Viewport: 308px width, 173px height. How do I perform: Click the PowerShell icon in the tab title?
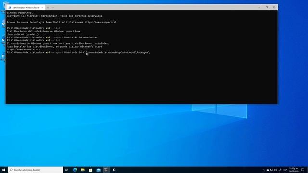10,8
